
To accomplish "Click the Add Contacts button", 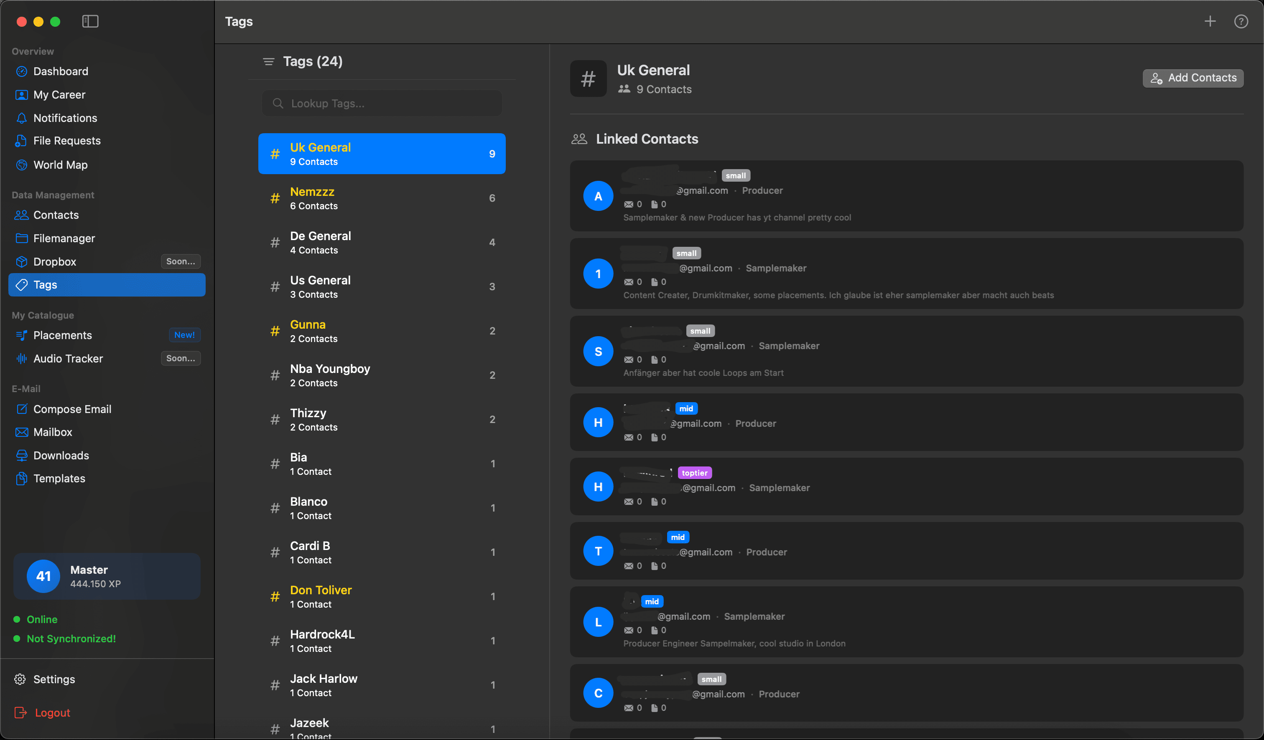I will click(x=1193, y=78).
